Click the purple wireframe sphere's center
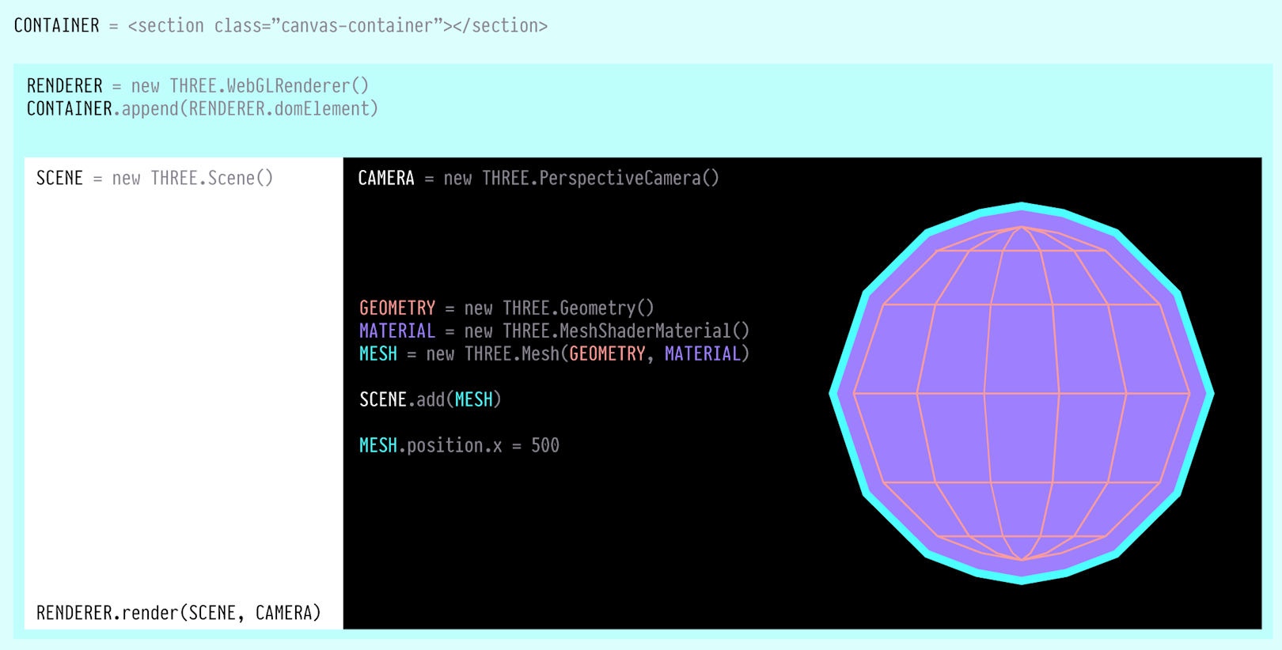 1021,393
